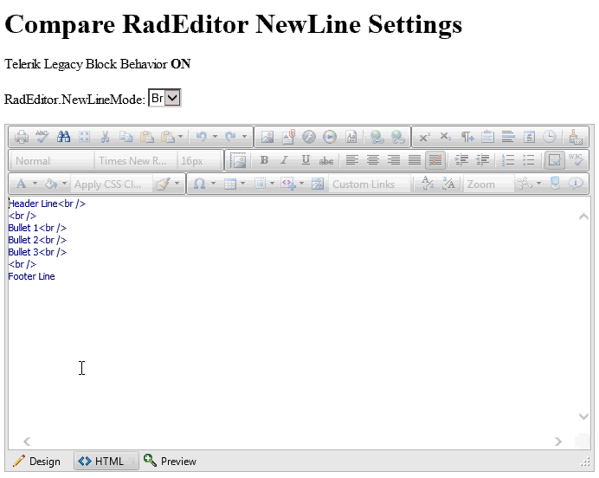
Task: Justify text alignment
Action: (415, 160)
